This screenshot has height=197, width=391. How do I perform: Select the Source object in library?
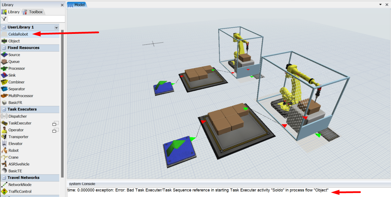coord(14,55)
